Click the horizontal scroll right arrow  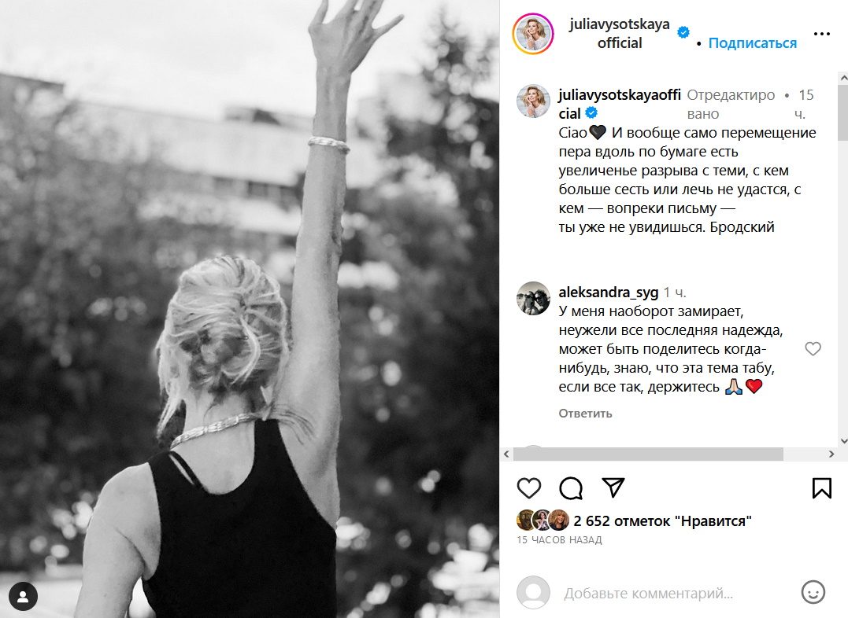[831, 454]
